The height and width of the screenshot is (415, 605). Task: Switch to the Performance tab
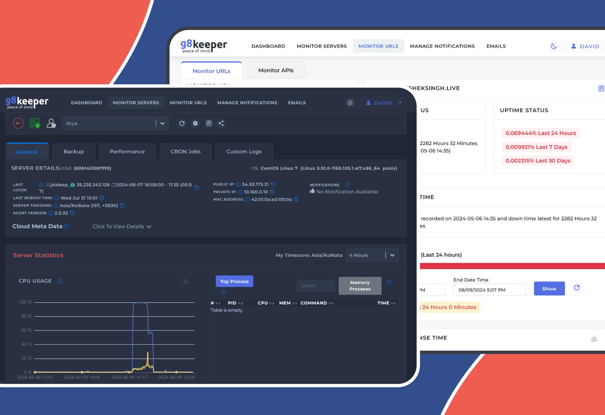tap(127, 151)
